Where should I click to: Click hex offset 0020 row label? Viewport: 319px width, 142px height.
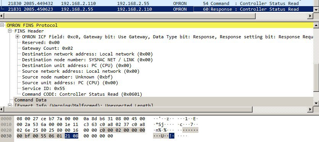tap(6, 130)
